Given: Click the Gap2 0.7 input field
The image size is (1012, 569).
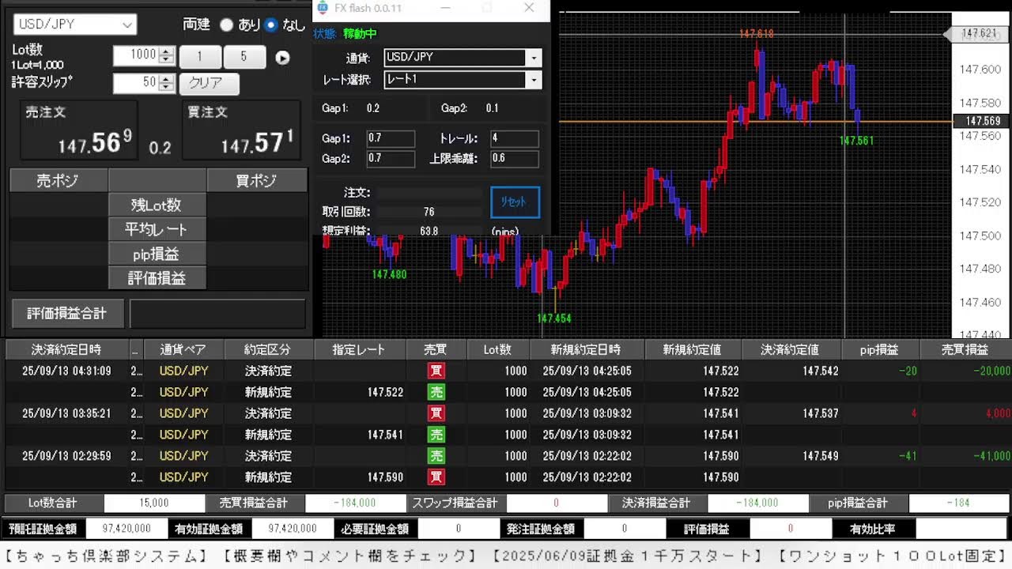Looking at the screenshot, I should pos(391,158).
